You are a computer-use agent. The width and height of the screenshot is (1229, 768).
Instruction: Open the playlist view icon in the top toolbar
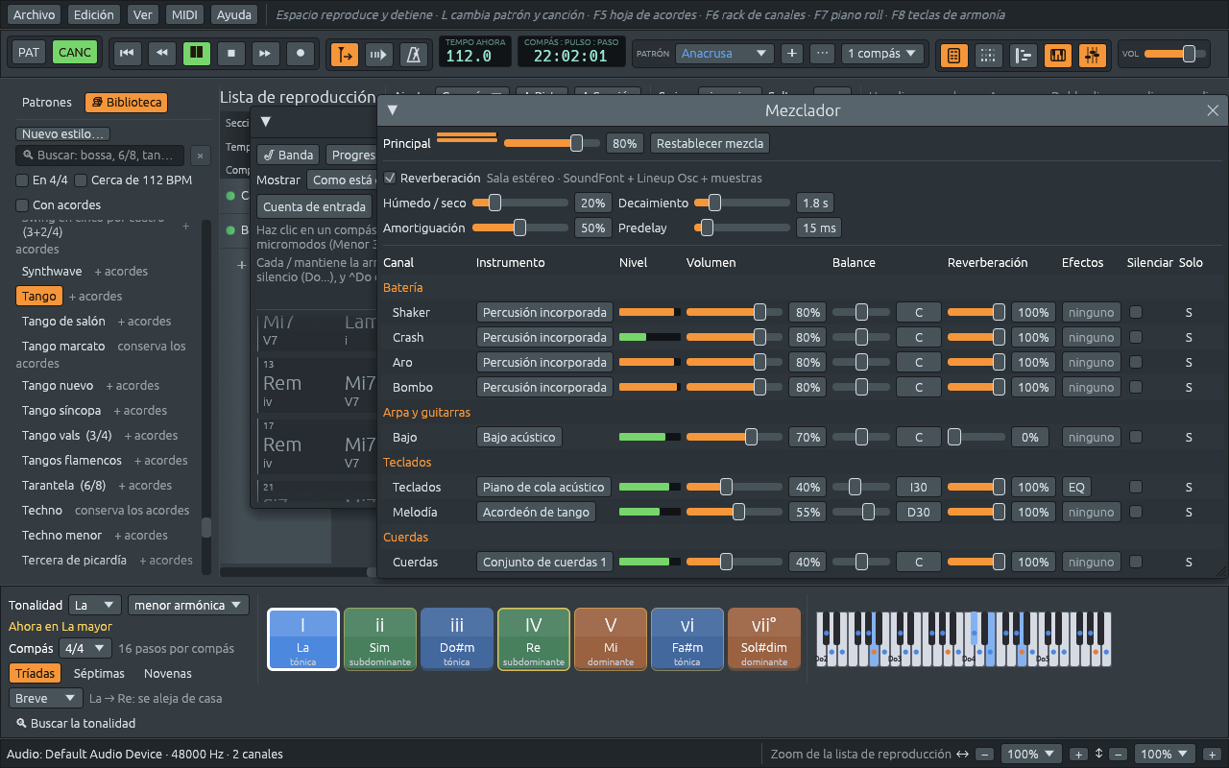click(1024, 56)
